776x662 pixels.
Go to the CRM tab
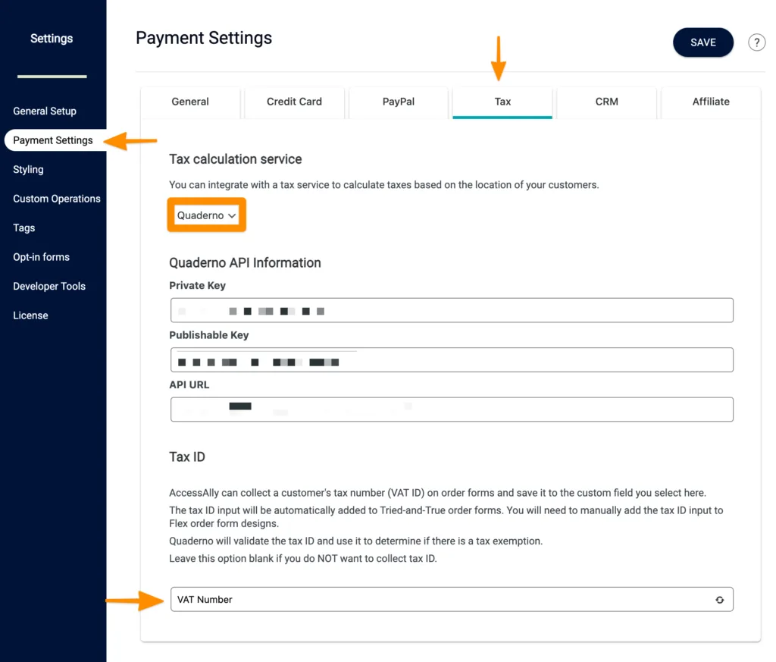pyautogui.click(x=606, y=102)
